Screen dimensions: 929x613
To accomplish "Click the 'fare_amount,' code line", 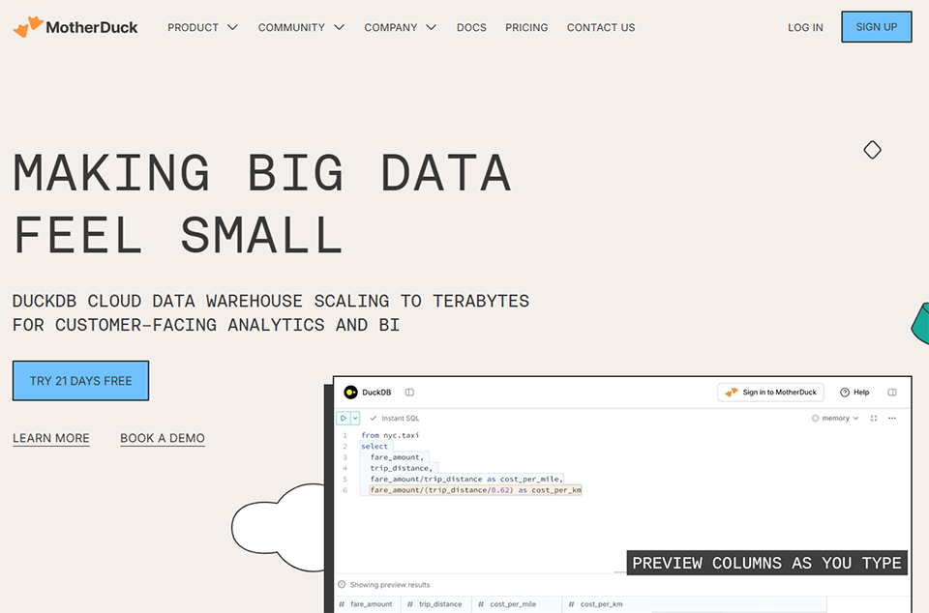I will click(x=397, y=457).
